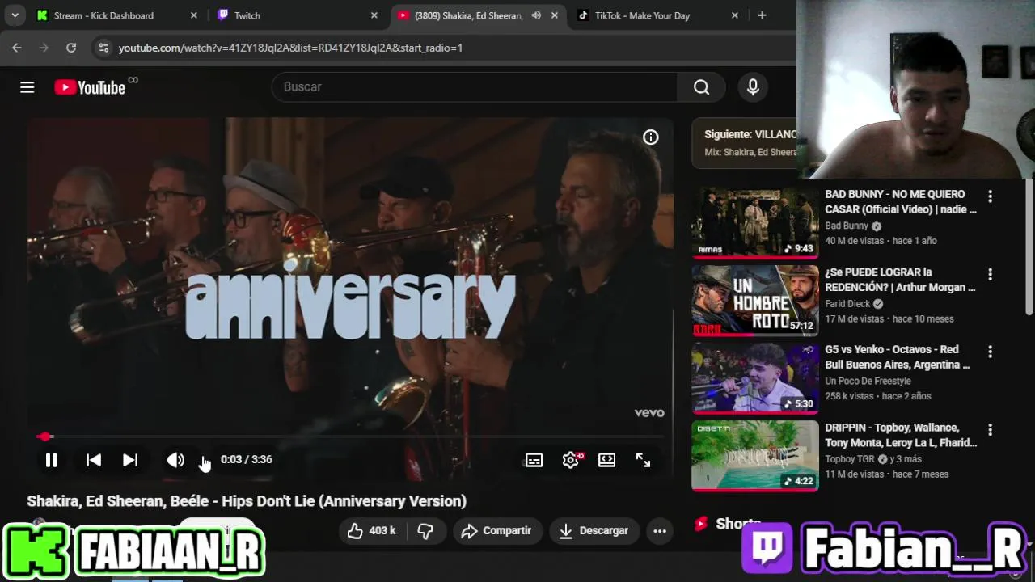Open options for G5 vs Yenko video
Viewport: 1035px width, 582px height.
click(x=990, y=352)
